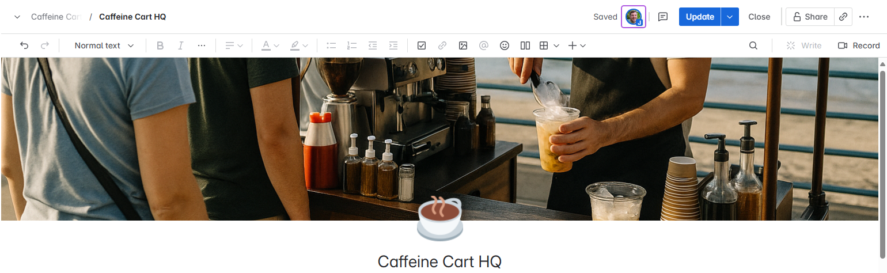Insert an action item checkbox
This screenshot has width=887, height=273.
(422, 45)
